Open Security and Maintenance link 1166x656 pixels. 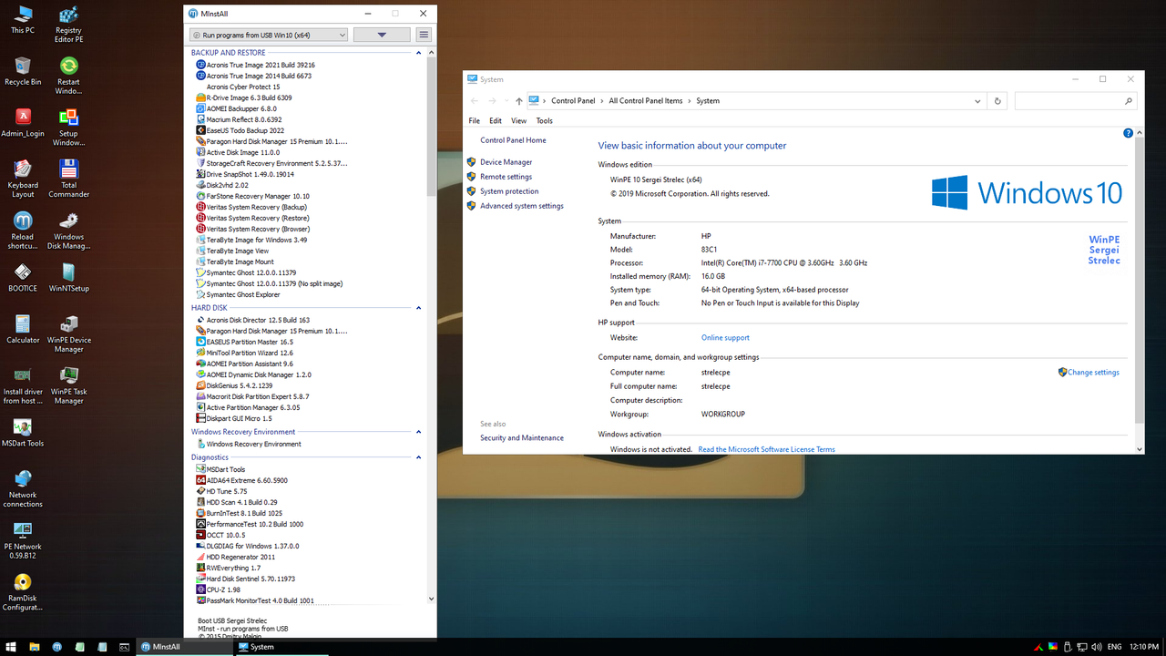pyautogui.click(x=522, y=438)
